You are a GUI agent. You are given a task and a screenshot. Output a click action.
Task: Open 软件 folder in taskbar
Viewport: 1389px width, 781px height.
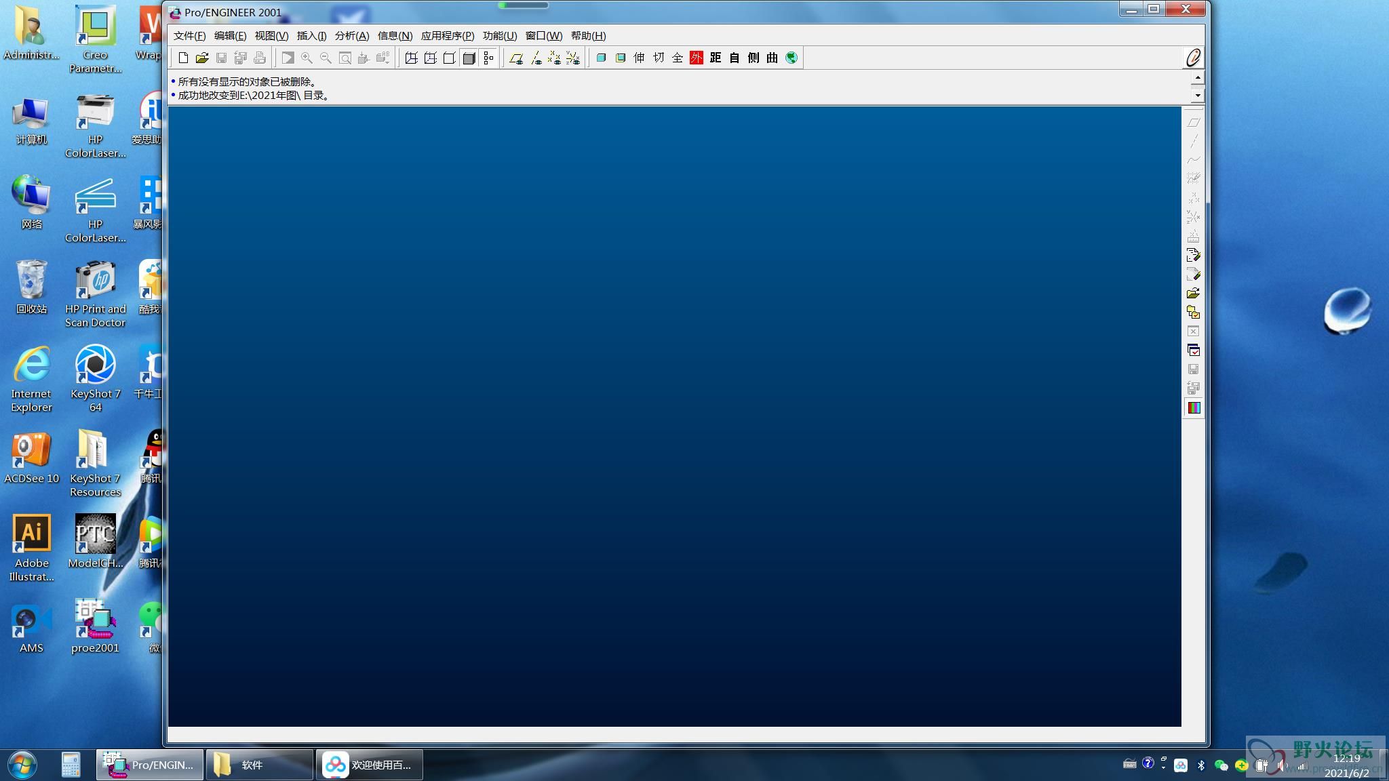pos(259,765)
